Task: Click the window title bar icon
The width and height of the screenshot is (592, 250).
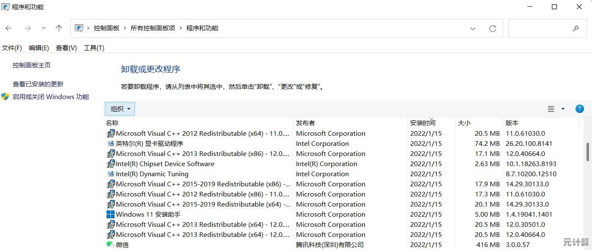Action: pos(5,7)
